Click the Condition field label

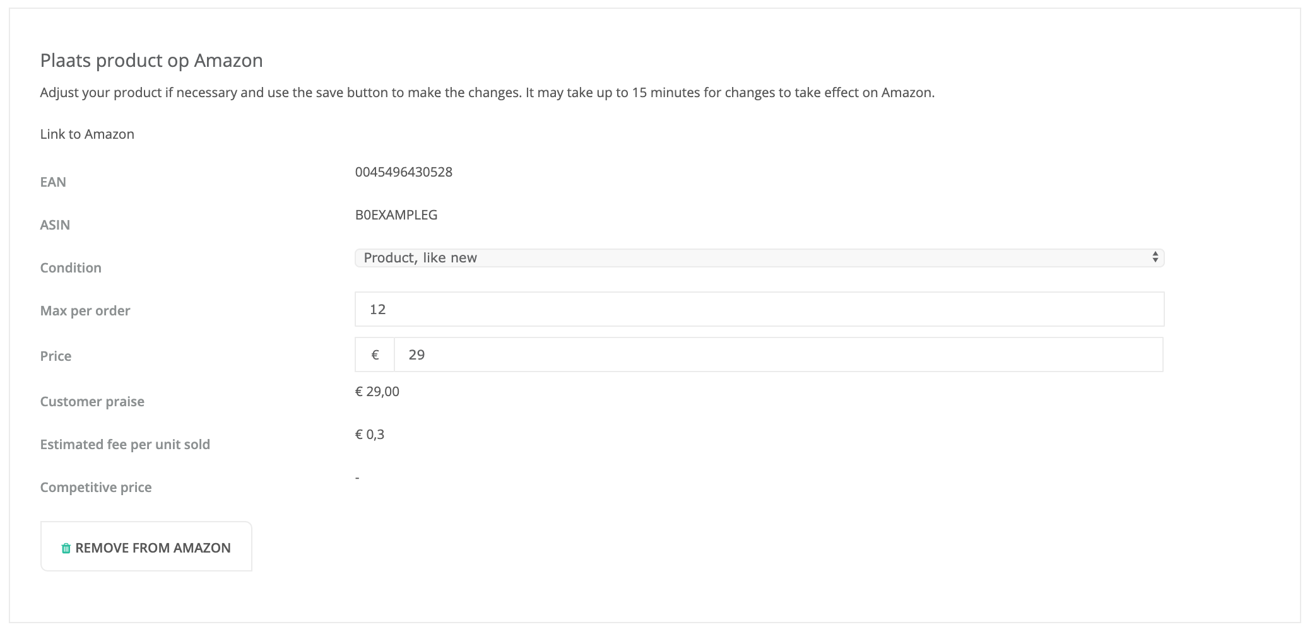click(x=71, y=268)
